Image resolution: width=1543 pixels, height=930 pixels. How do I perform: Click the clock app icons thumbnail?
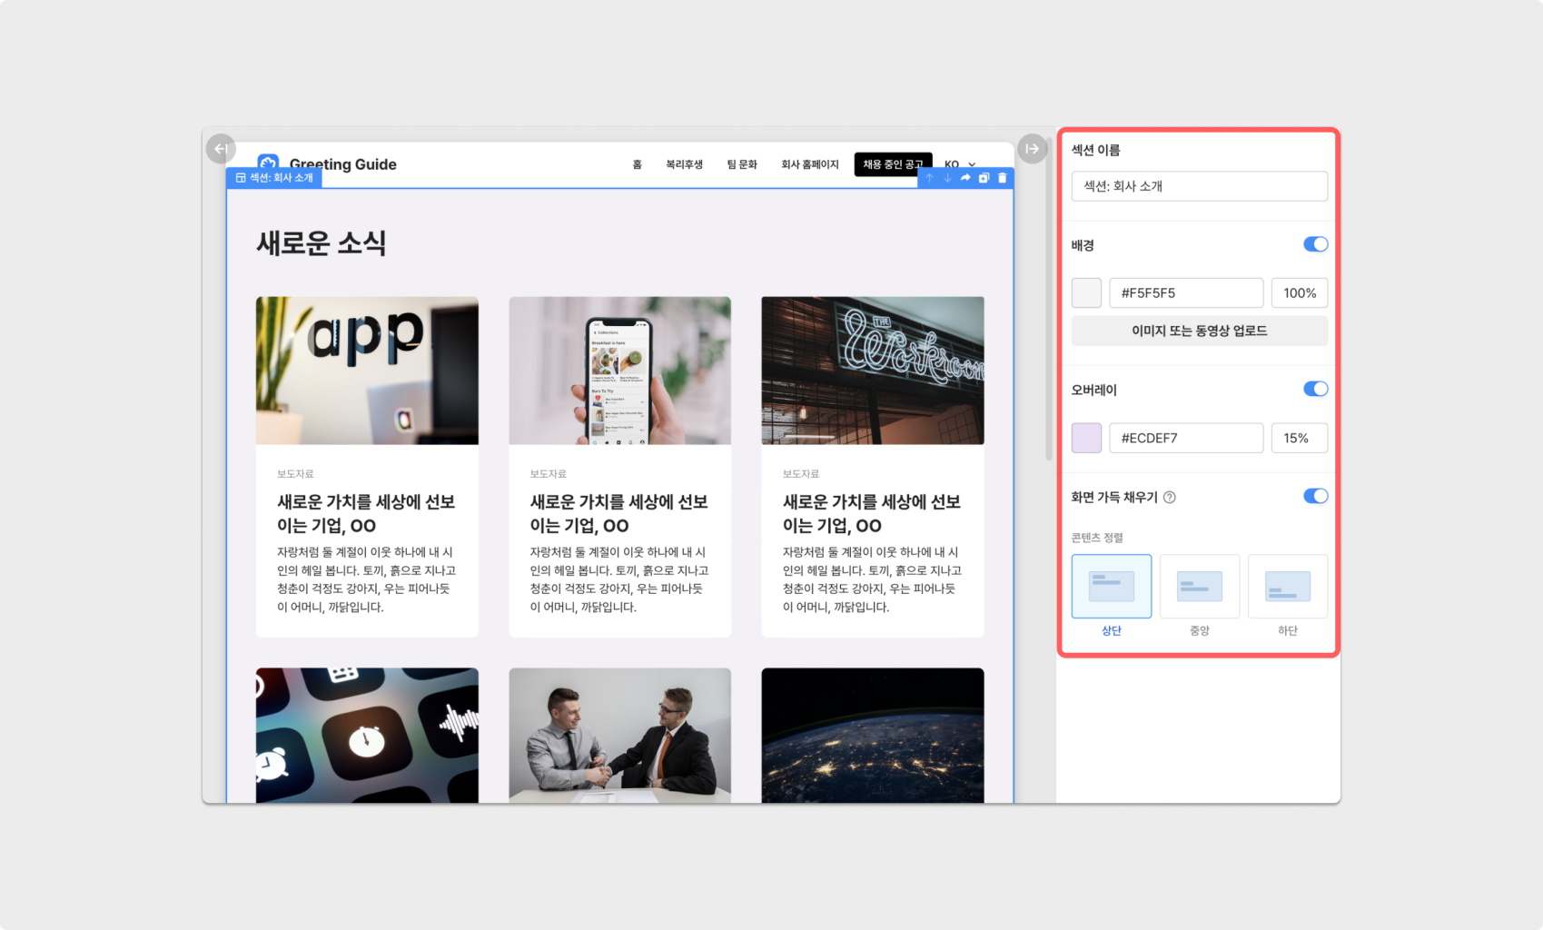[367, 736]
